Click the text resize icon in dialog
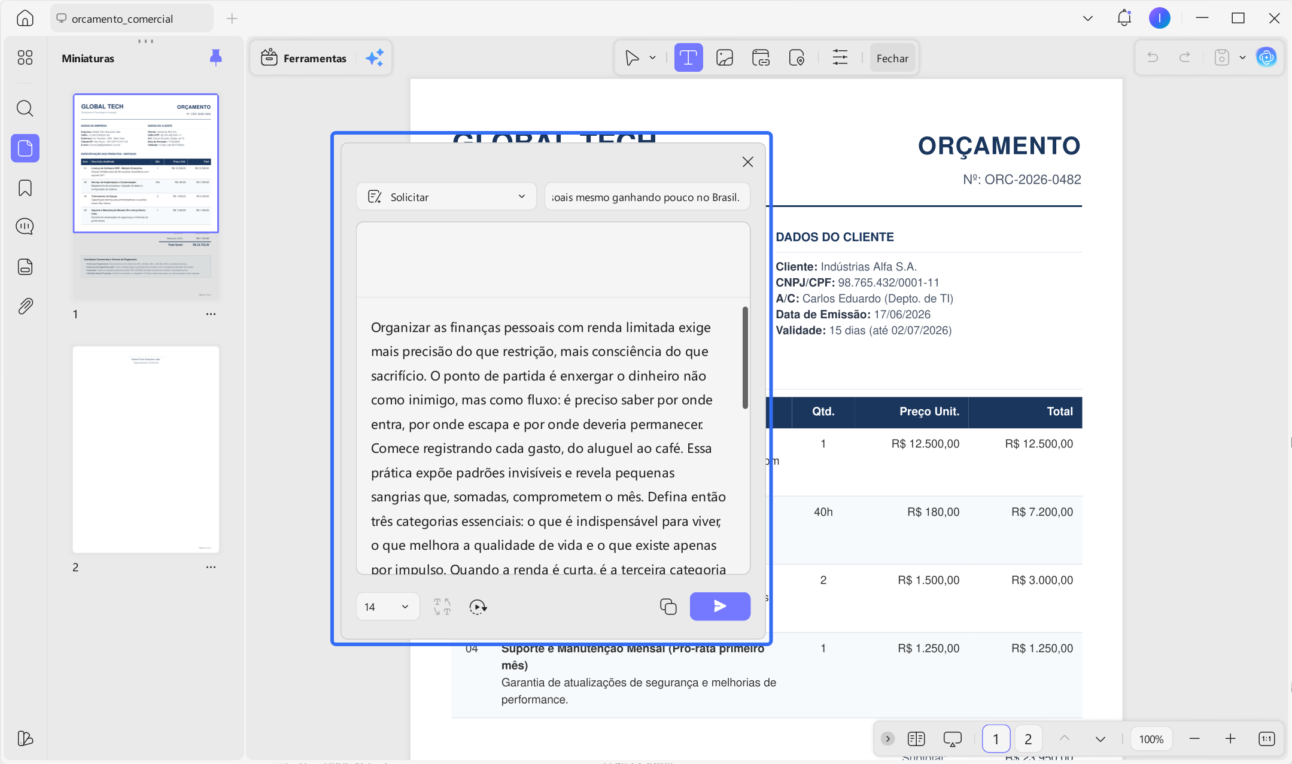 [x=442, y=607]
